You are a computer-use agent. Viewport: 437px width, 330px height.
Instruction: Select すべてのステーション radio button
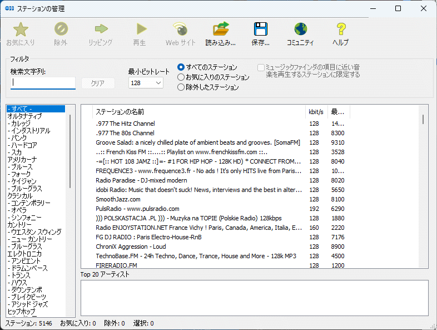181,67
